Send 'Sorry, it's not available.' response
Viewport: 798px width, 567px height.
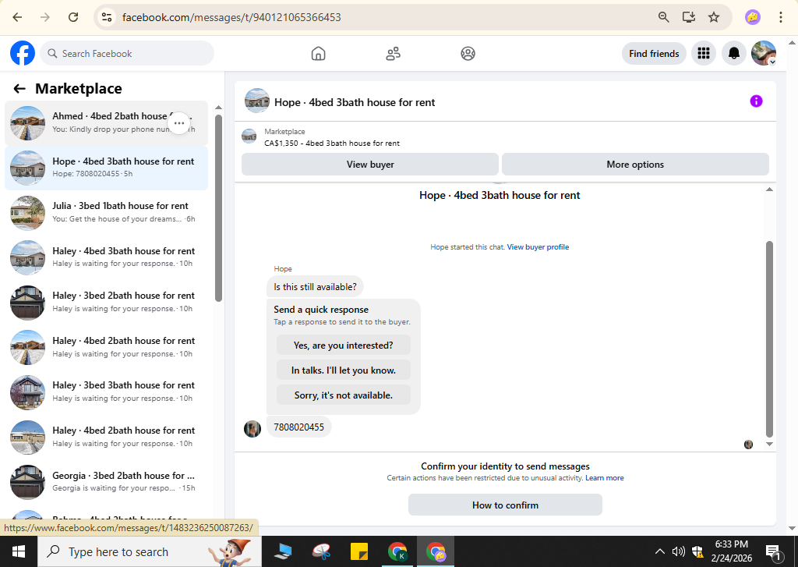344,395
